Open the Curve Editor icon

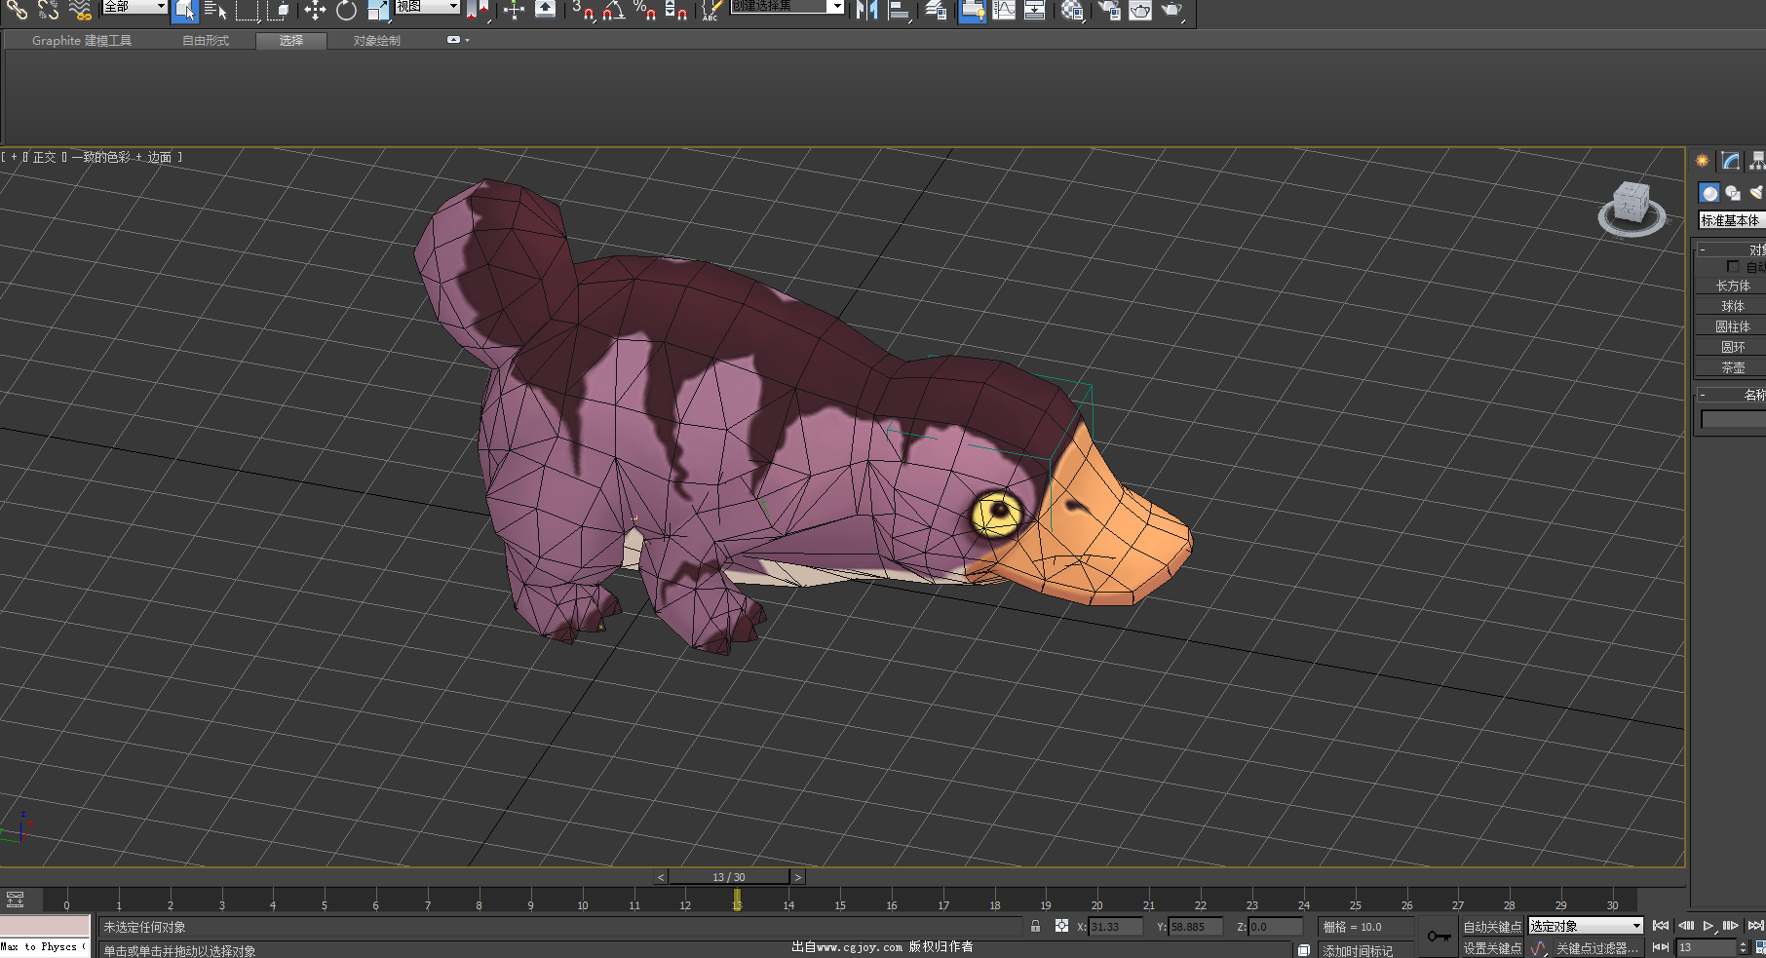(x=1003, y=10)
